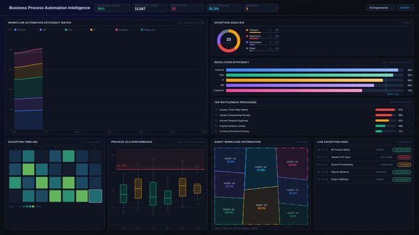Select the Other exception legend row
This screenshot has width=419, height=235.
(x=262, y=49)
